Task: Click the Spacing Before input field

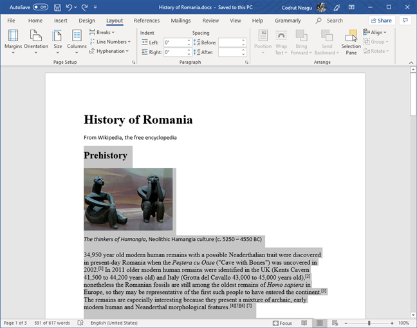Action: [230, 43]
